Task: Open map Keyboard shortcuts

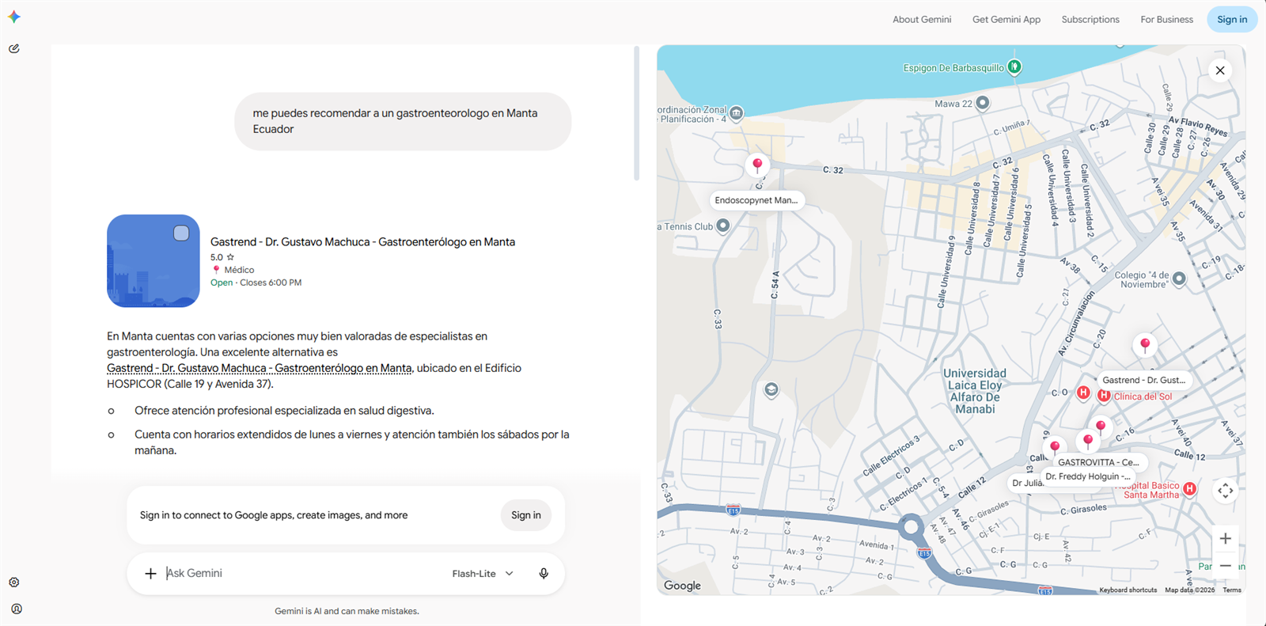Action: click(x=1128, y=590)
